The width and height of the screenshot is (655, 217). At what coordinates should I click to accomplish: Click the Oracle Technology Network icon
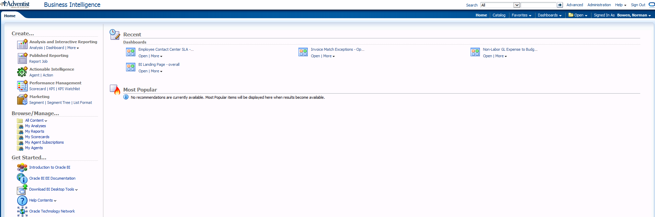(x=22, y=212)
